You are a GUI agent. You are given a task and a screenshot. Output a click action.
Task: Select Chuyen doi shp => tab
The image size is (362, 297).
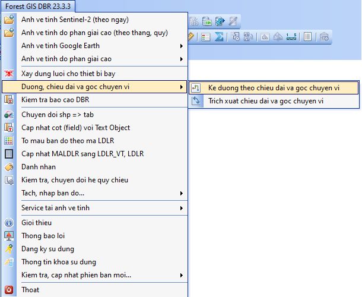[57, 115]
